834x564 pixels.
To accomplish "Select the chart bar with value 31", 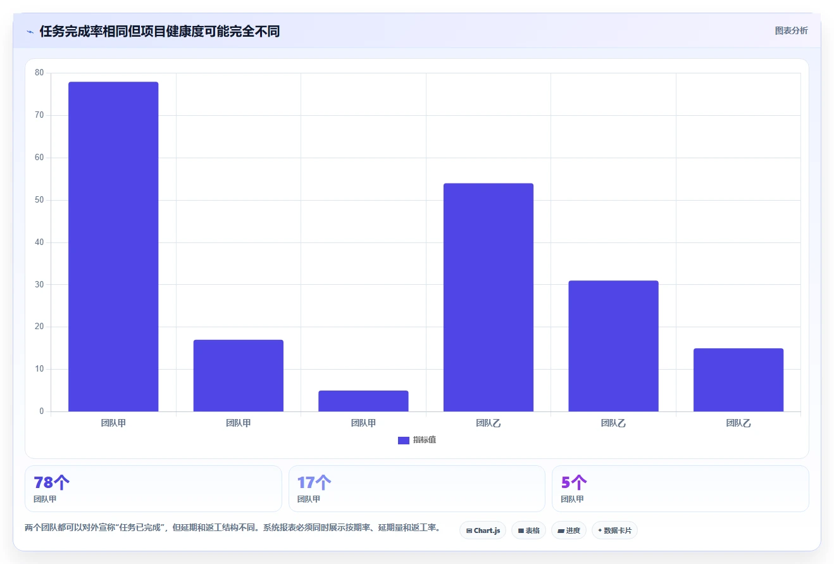I will (613, 346).
